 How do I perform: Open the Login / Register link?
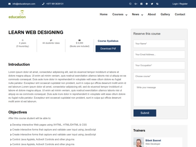click(x=180, y=4)
